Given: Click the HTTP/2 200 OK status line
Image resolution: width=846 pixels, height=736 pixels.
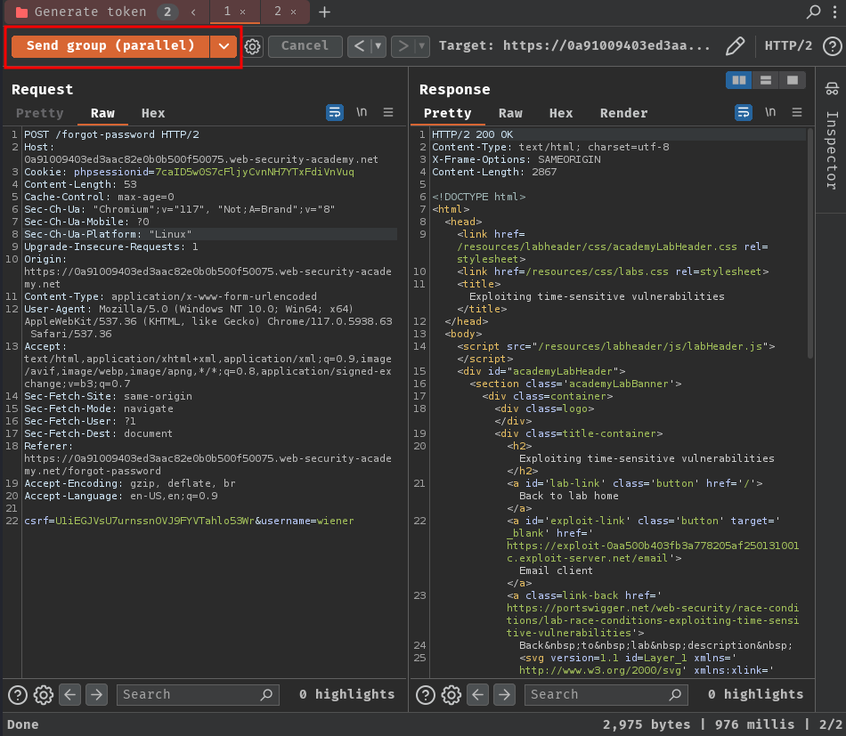Looking at the screenshot, I should [x=473, y=134].
